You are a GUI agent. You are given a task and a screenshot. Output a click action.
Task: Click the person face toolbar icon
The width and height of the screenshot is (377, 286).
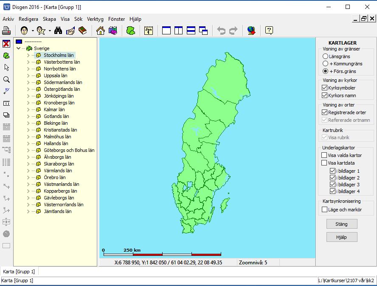pos(24,31)
